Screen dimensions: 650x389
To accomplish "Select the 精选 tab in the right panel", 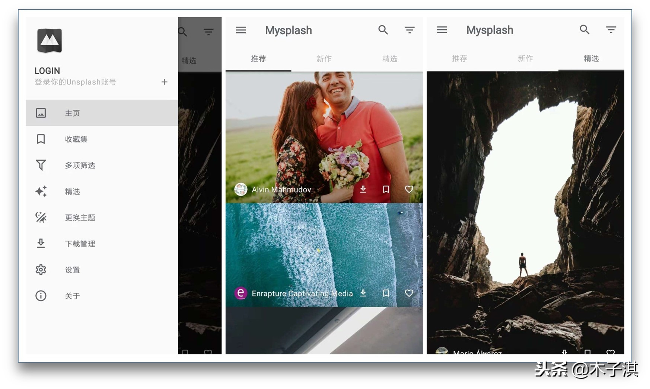I will (x=591, y=59).
